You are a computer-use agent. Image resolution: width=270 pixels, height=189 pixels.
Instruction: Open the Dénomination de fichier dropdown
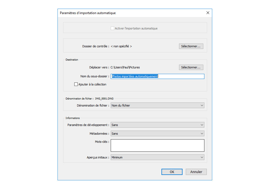pyautogui.click(x=157, y=105)
